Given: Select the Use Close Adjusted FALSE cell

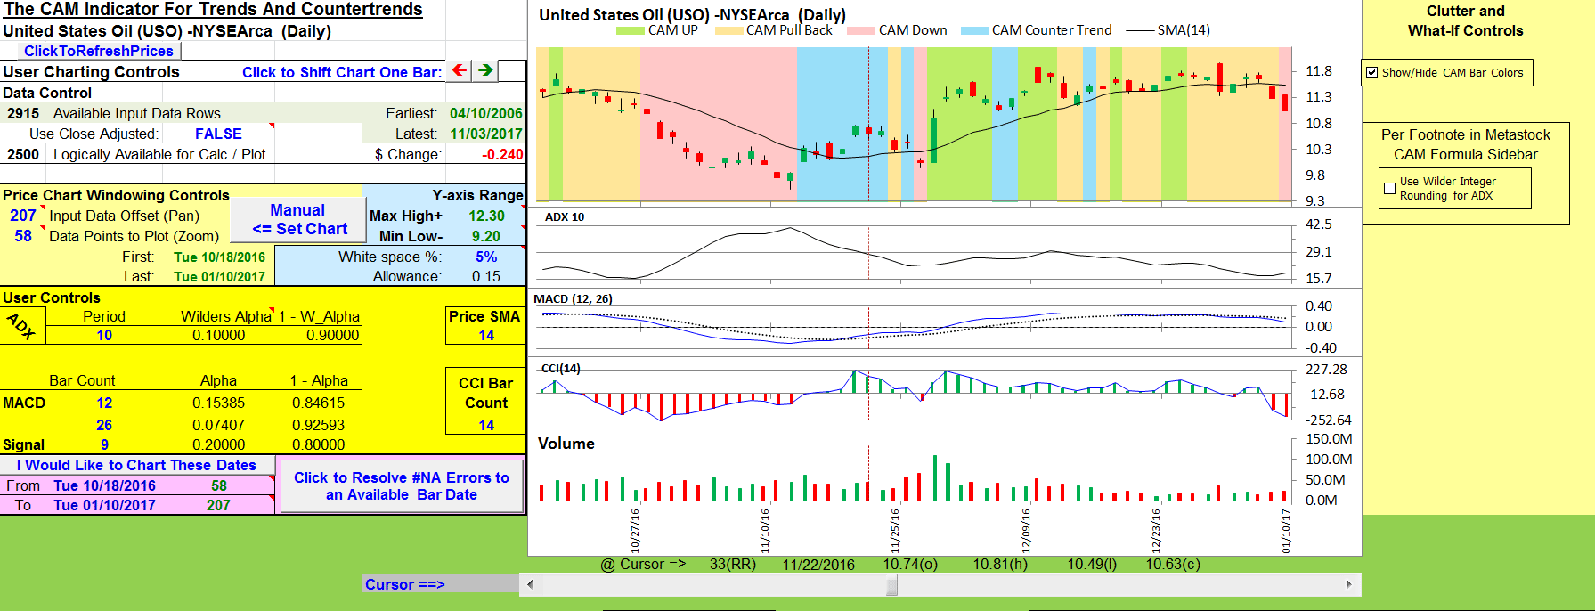Looking at the screenshot, I should tap(218, 134).
